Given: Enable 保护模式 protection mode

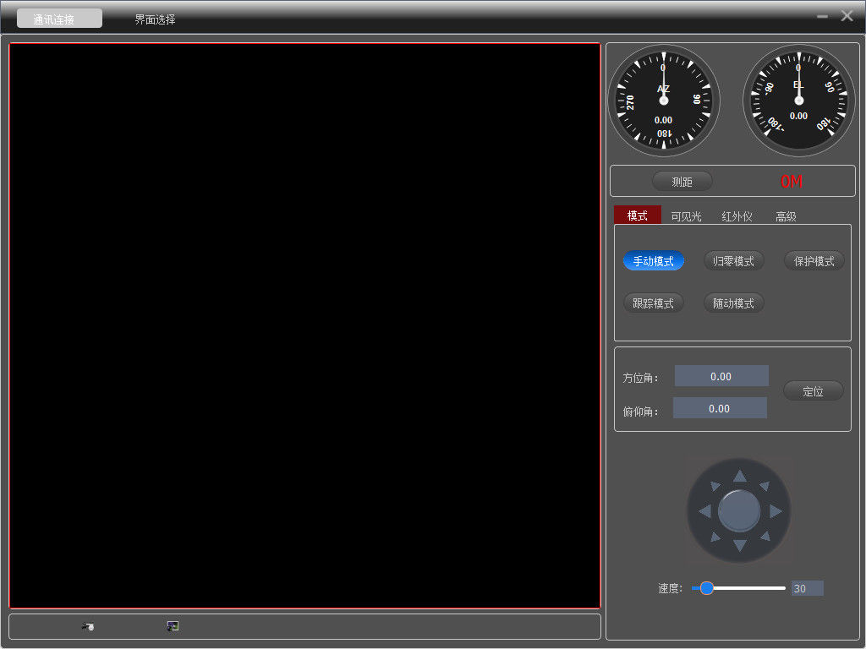Looking at the screenshot, I should (x=814, y=261).
